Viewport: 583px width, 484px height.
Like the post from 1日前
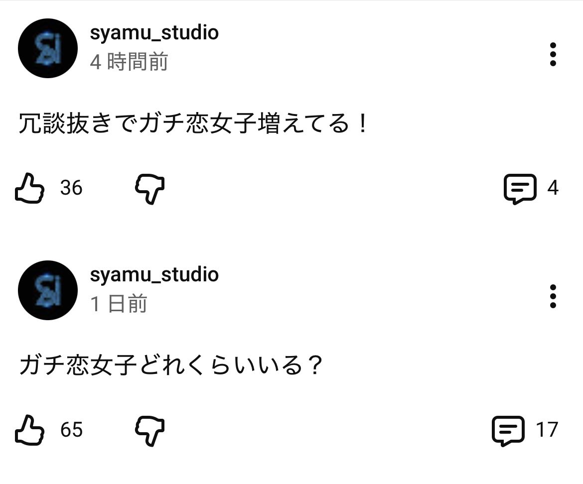click(x=30, y=430)
